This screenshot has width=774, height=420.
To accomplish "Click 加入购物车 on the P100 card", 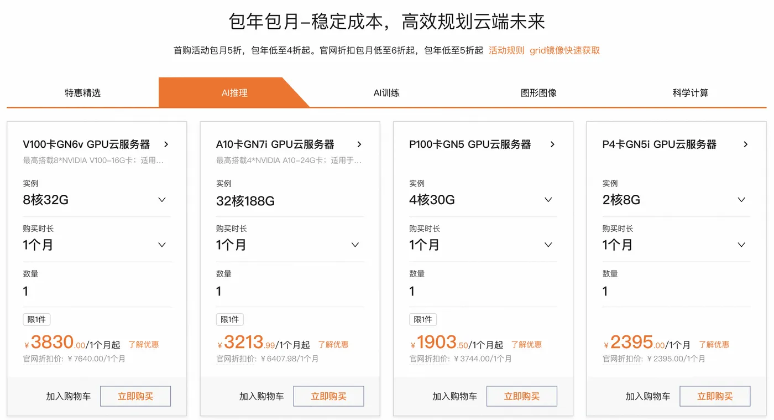I will pos(454,396).
